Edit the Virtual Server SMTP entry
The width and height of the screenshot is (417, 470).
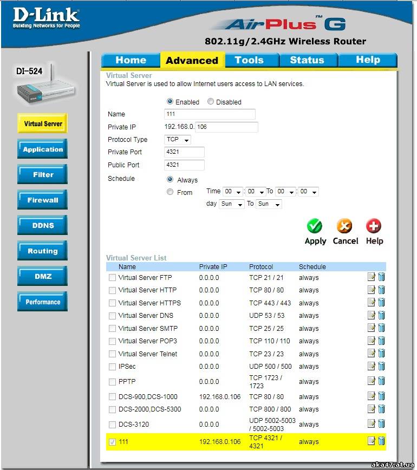371,328
